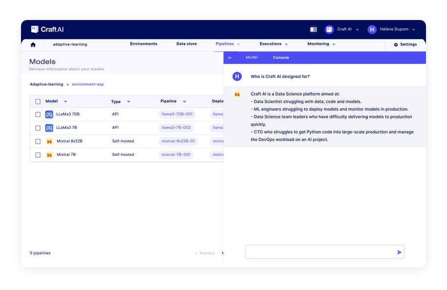Click the Hélène Dupont avatar icon
The image size is (447, 290).
click(372, 29)
